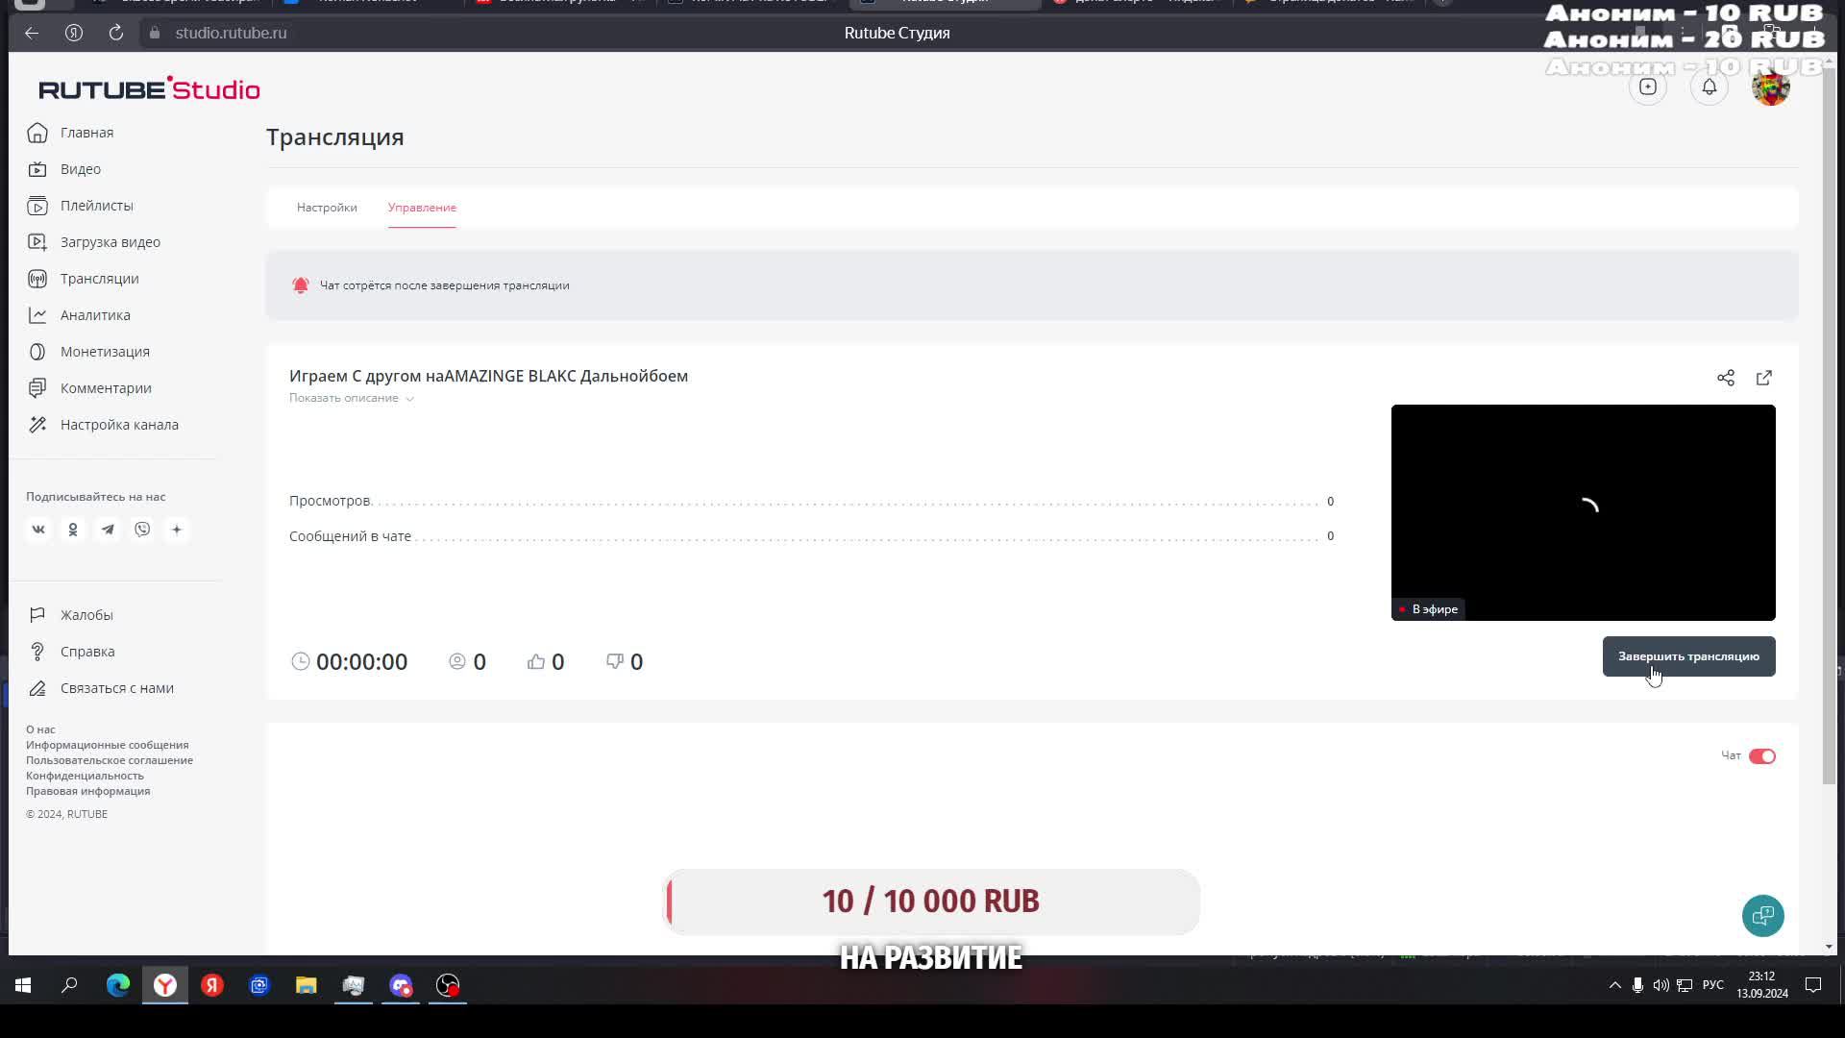Click the stream preview player
The image size is (1845, 1038).
pyautogui.click(x=1584, y=512)
